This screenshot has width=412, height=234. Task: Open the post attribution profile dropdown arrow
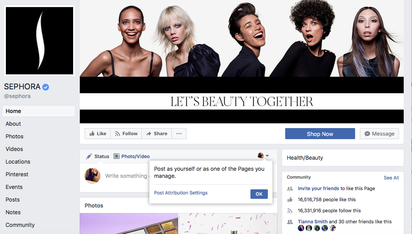268,156
